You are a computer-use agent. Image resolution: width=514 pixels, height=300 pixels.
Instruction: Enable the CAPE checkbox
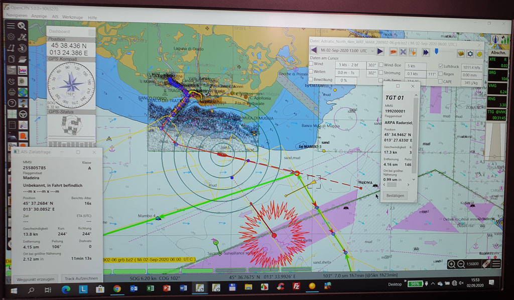[x=441, y=82]
